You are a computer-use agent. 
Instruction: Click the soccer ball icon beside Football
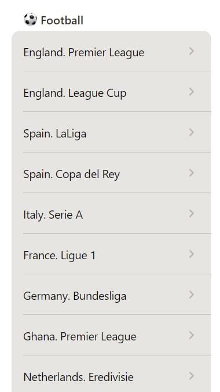30,20
